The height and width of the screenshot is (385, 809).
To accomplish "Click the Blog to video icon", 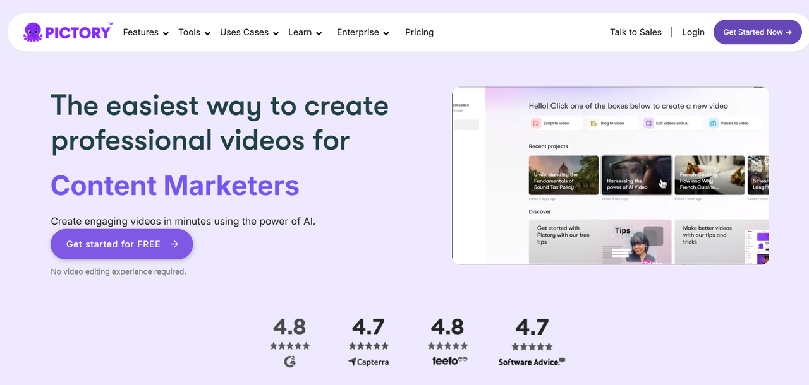I will click(x=593, y=124).
